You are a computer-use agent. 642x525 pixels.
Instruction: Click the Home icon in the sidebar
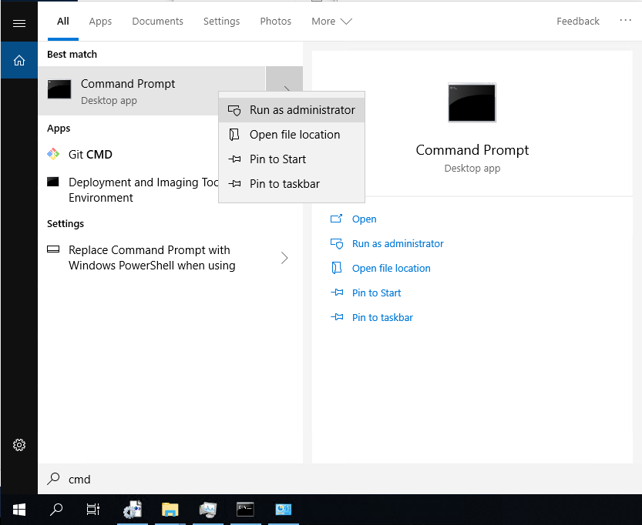19,60
